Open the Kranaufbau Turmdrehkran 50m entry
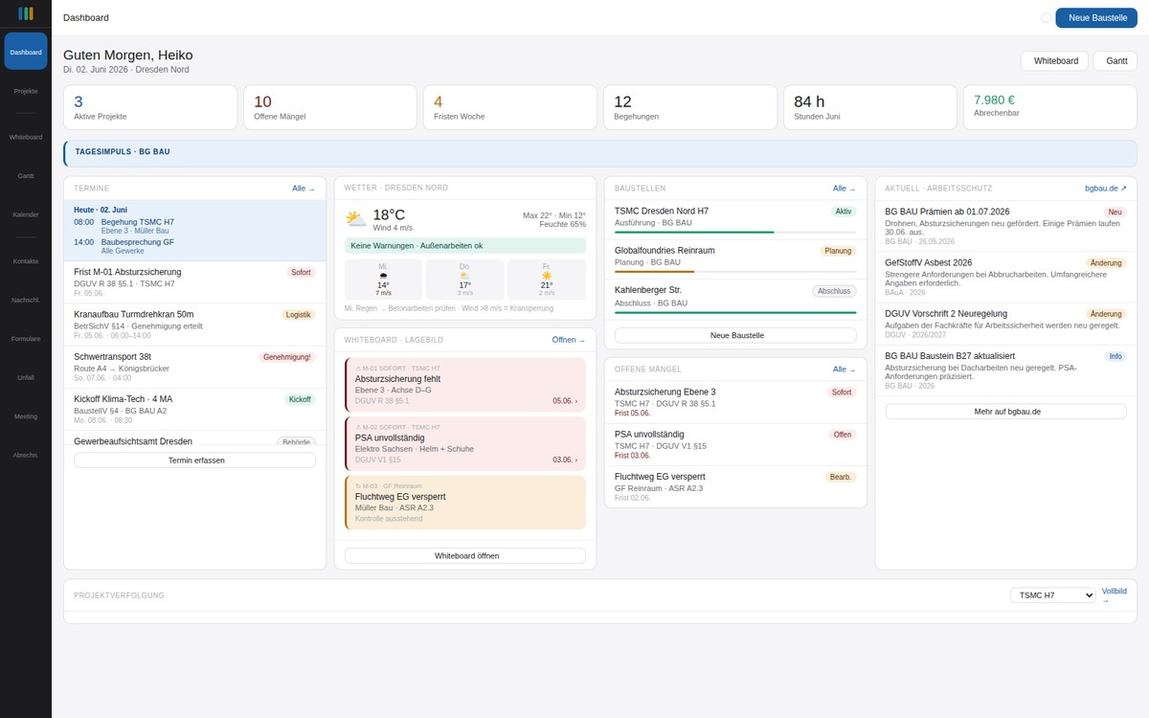1149x718 pixels. pyautogui.click(x=195, y=325)
